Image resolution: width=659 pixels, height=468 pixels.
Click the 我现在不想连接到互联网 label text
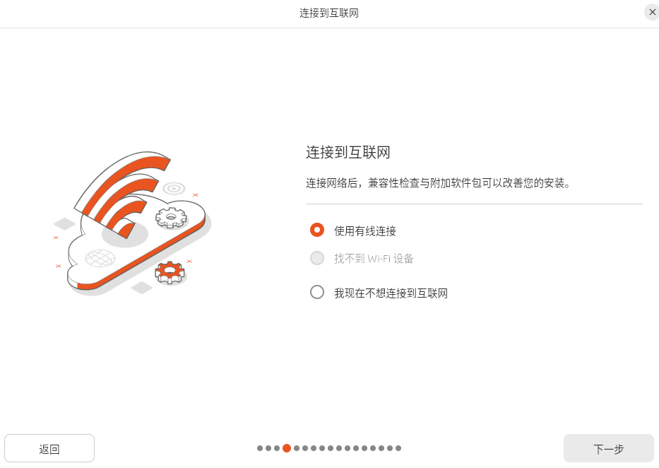coord(391,293)
